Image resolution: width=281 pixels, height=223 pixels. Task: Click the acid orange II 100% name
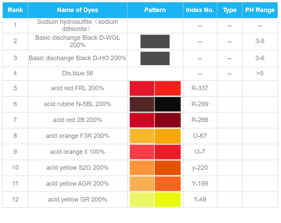tap(78, 152)
